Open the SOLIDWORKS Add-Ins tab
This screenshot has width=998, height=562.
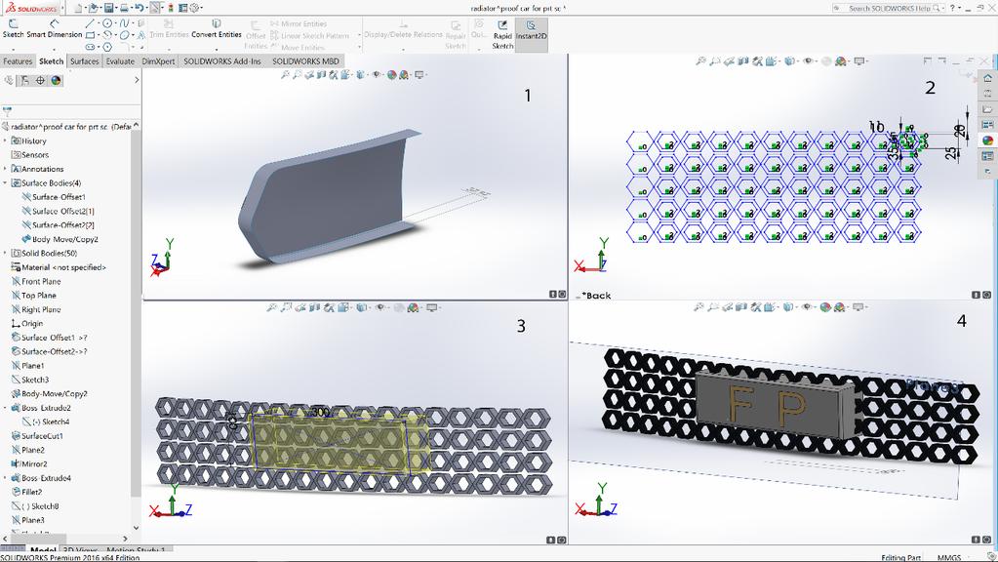click(222, 61)
